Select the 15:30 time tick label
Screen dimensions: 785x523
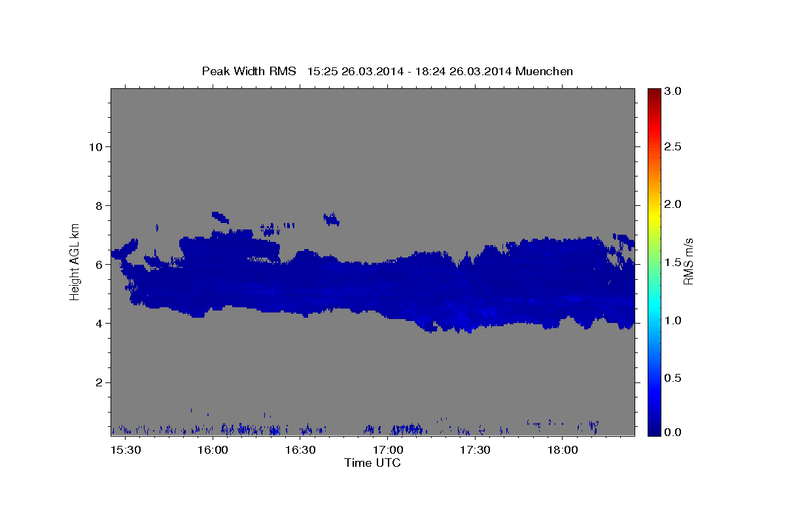coord(124,450)
